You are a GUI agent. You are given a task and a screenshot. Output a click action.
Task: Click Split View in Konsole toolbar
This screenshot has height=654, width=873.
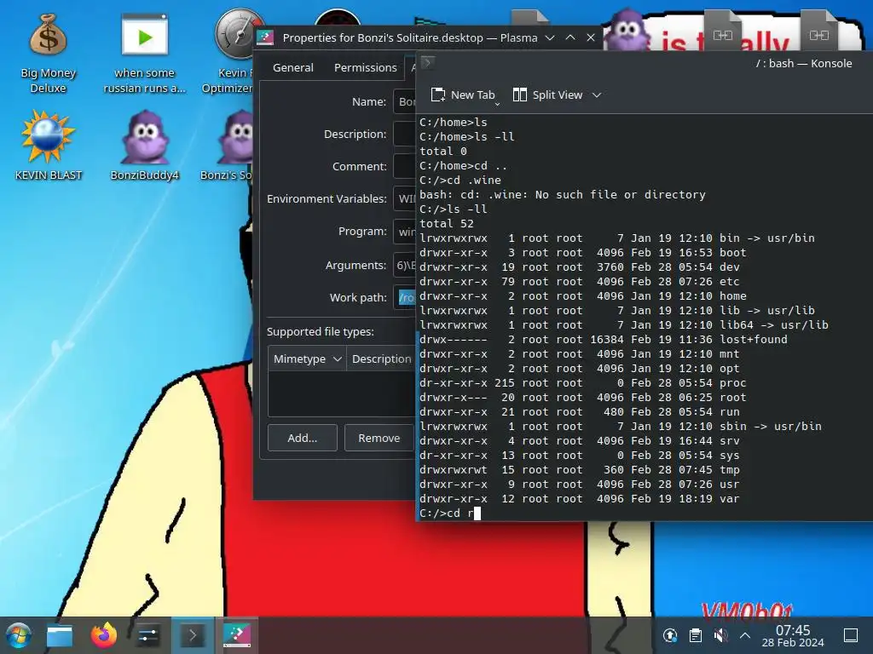(x=547, y=95)
